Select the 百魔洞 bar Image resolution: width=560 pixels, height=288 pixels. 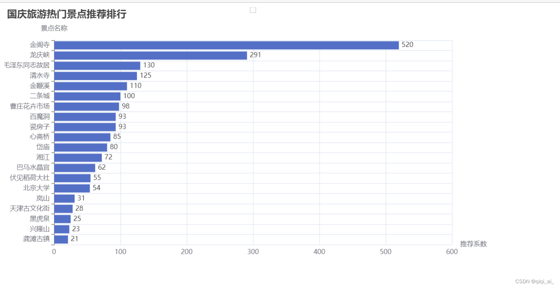[x=85, y=117]
